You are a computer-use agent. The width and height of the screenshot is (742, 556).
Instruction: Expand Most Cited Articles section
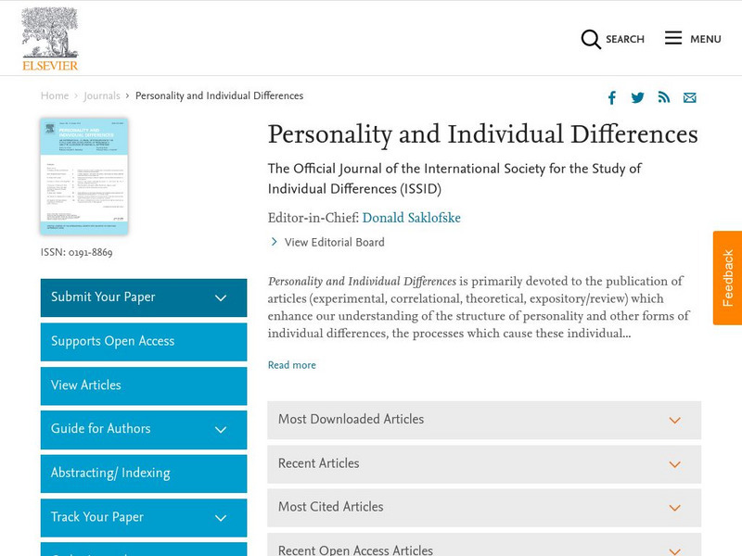coord(484,508)
